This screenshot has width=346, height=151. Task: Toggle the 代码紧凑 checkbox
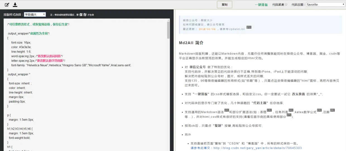286,4
